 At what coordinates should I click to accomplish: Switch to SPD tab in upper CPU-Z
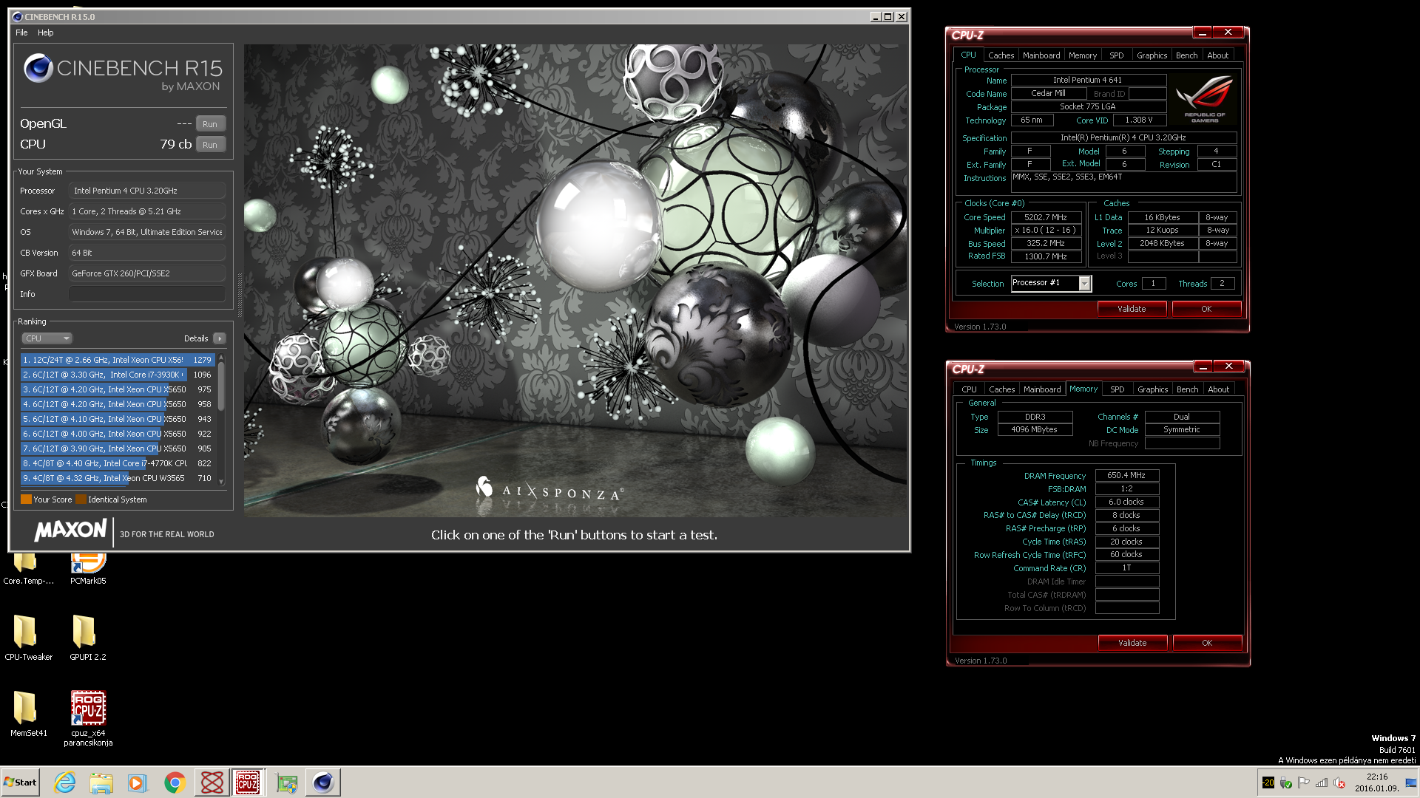[x=1117, y=55]
